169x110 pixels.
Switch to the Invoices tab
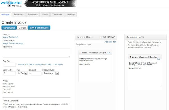(5, 15)
